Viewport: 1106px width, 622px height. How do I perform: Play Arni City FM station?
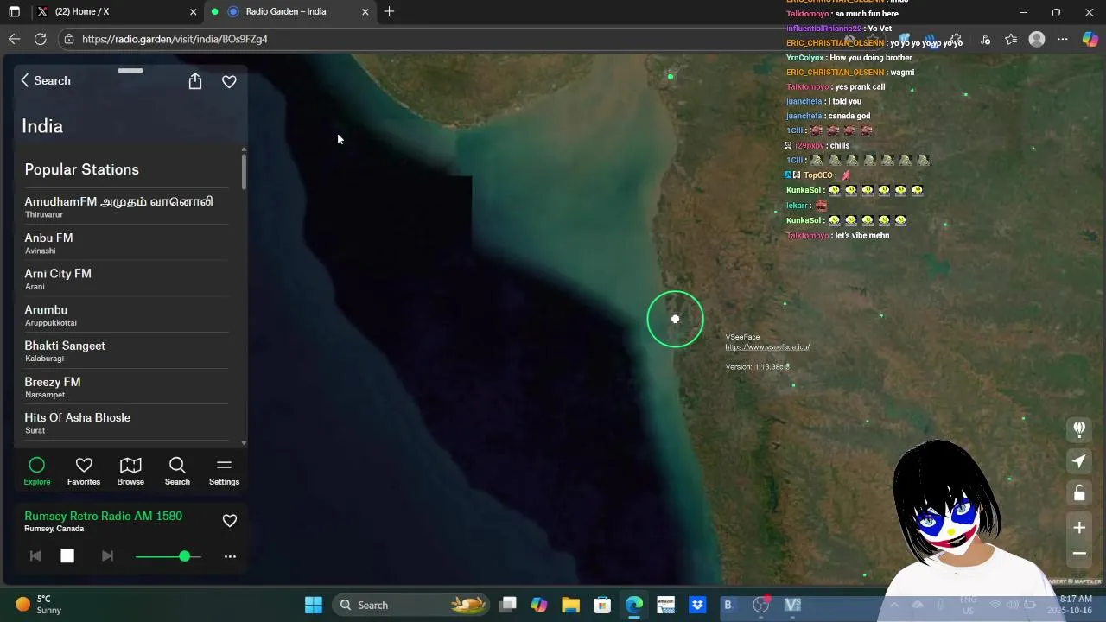126,279
